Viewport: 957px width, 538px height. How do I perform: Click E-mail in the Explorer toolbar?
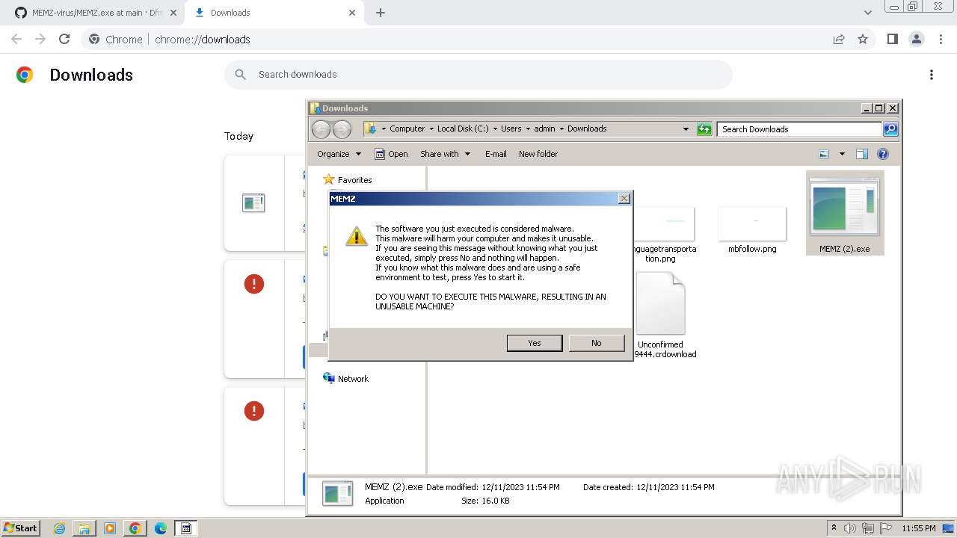tap(496, 154)
